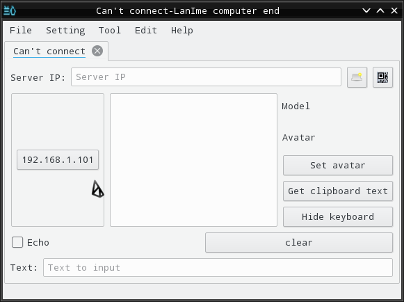
Task: Open the File menu
Action: click(21, 31)
